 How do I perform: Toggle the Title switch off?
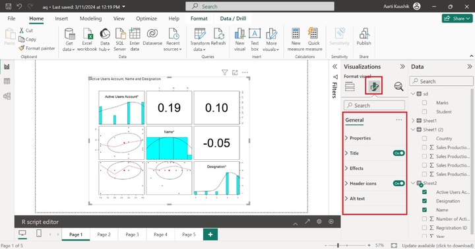[398, 153]
